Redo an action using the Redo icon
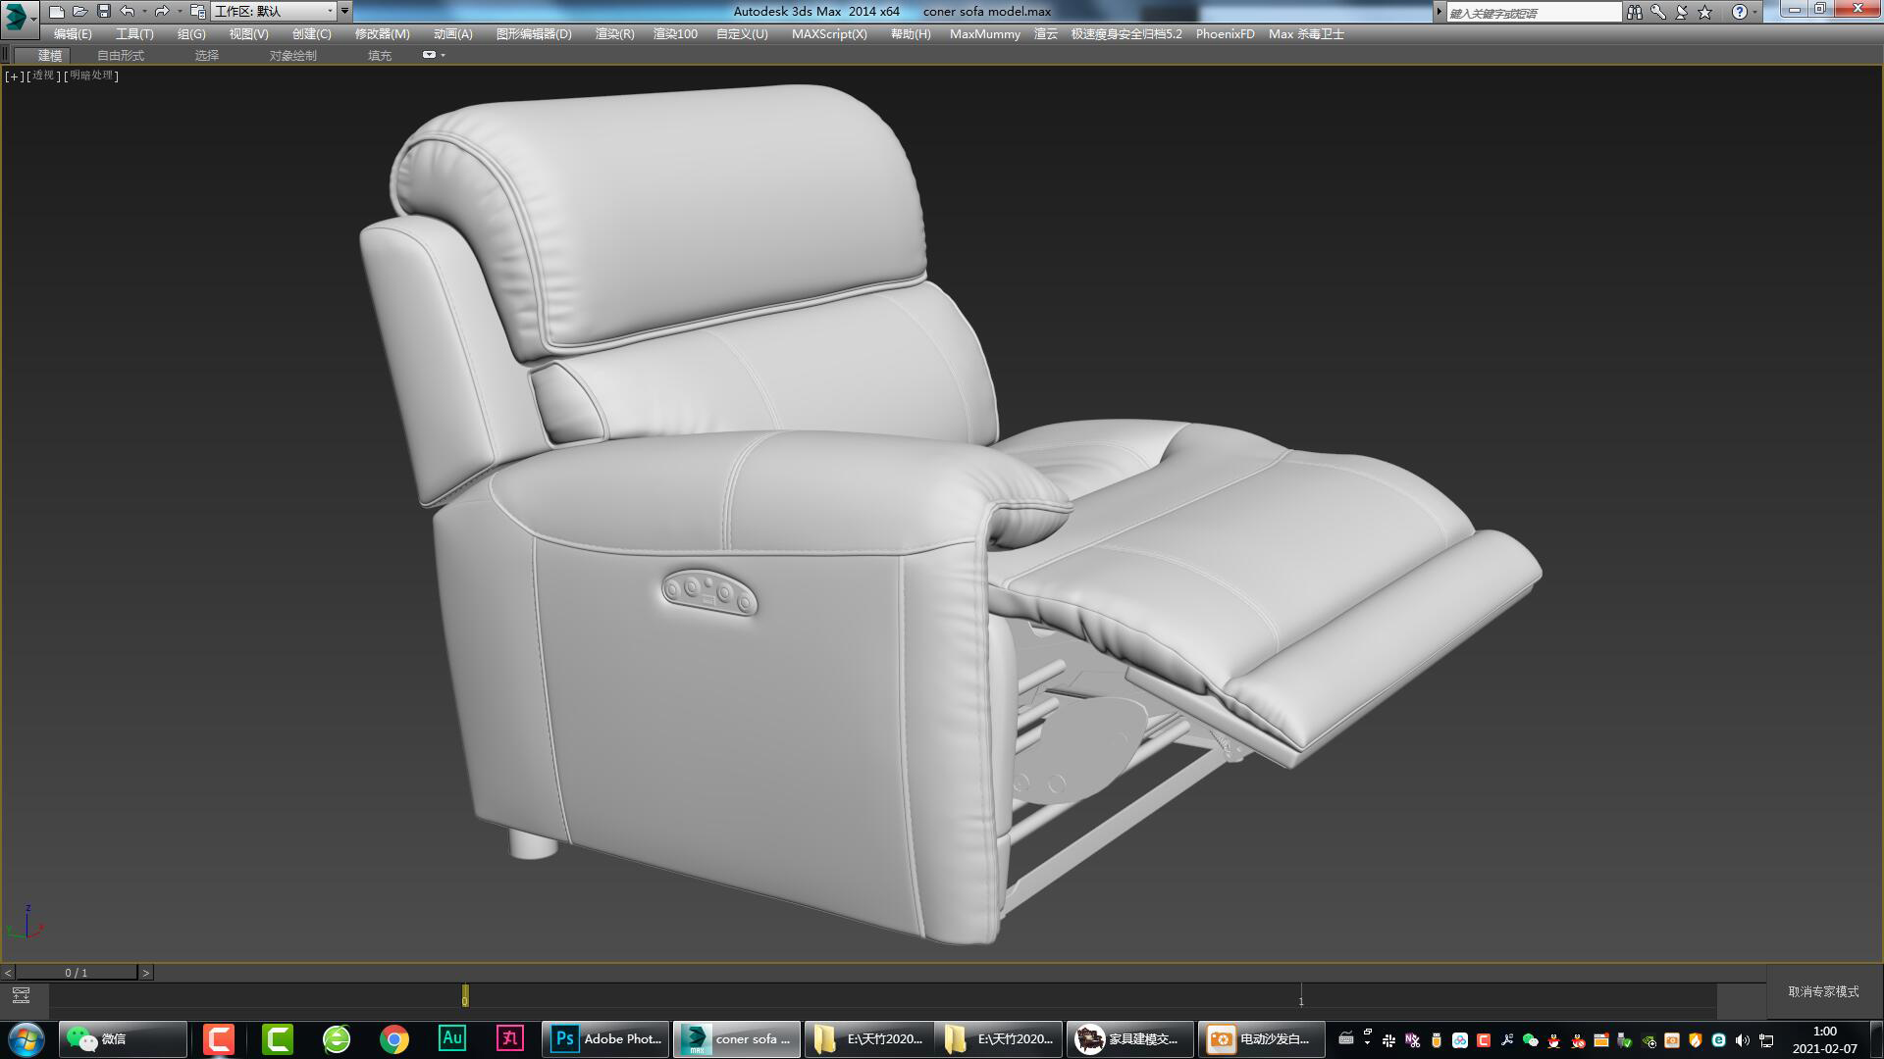This screenshot has width=1884, height=1059. [160, 11]
